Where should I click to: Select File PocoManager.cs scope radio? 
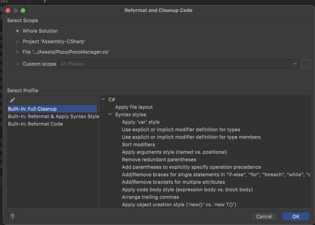[x=17, y=52]
